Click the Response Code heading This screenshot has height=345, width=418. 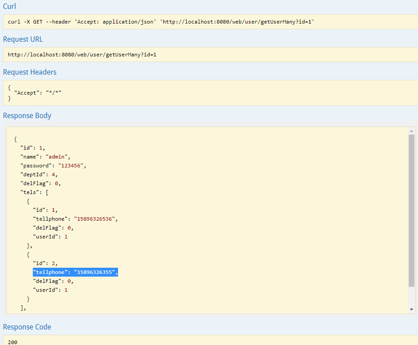tap(27, 327)
